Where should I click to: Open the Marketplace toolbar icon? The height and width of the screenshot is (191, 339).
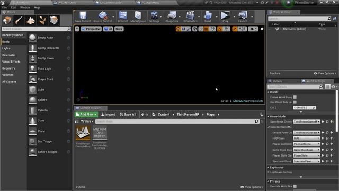138,16
